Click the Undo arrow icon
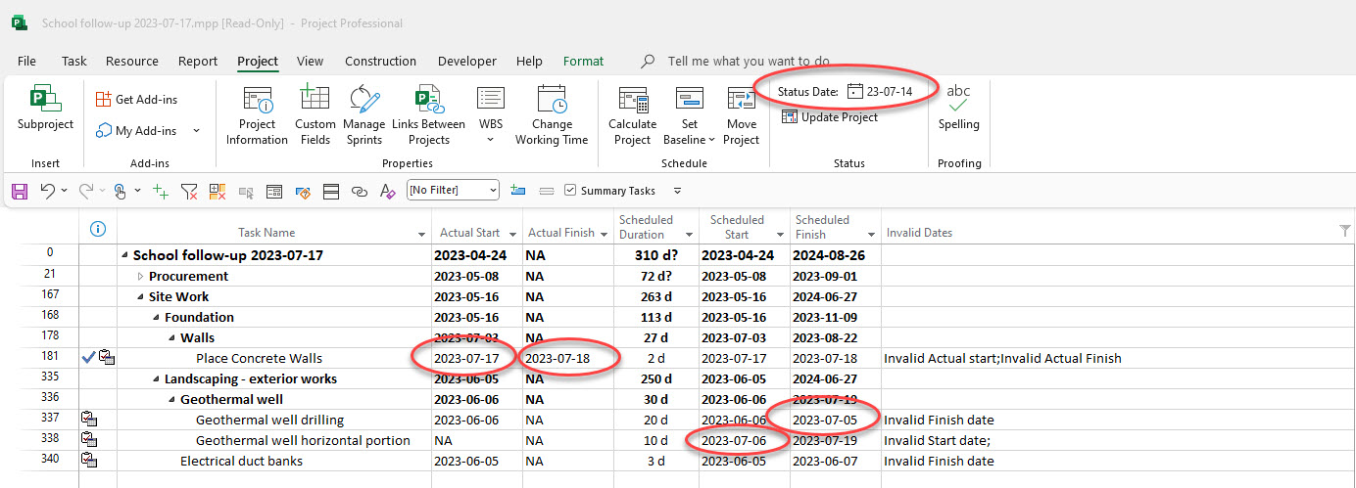Screen dimensions: 1356x488 pyautogui.click(x=47, y=192)
